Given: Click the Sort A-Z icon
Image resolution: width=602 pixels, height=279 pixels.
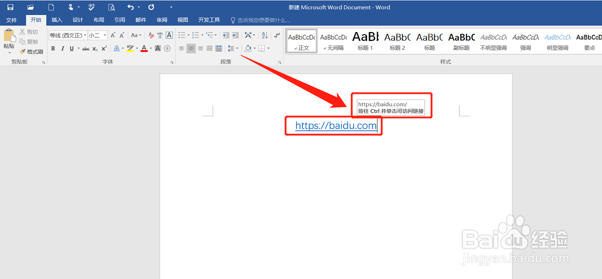Looking at the screenshot, I should 265,35.
